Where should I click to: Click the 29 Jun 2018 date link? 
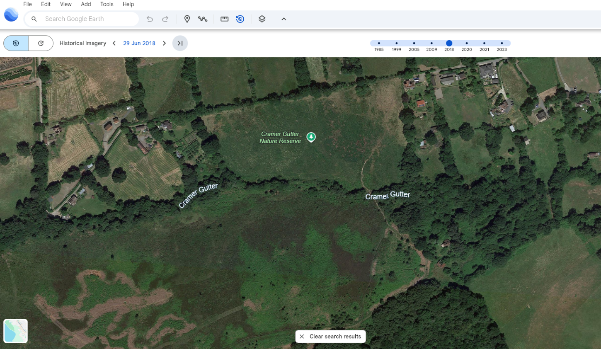point(139,43)
